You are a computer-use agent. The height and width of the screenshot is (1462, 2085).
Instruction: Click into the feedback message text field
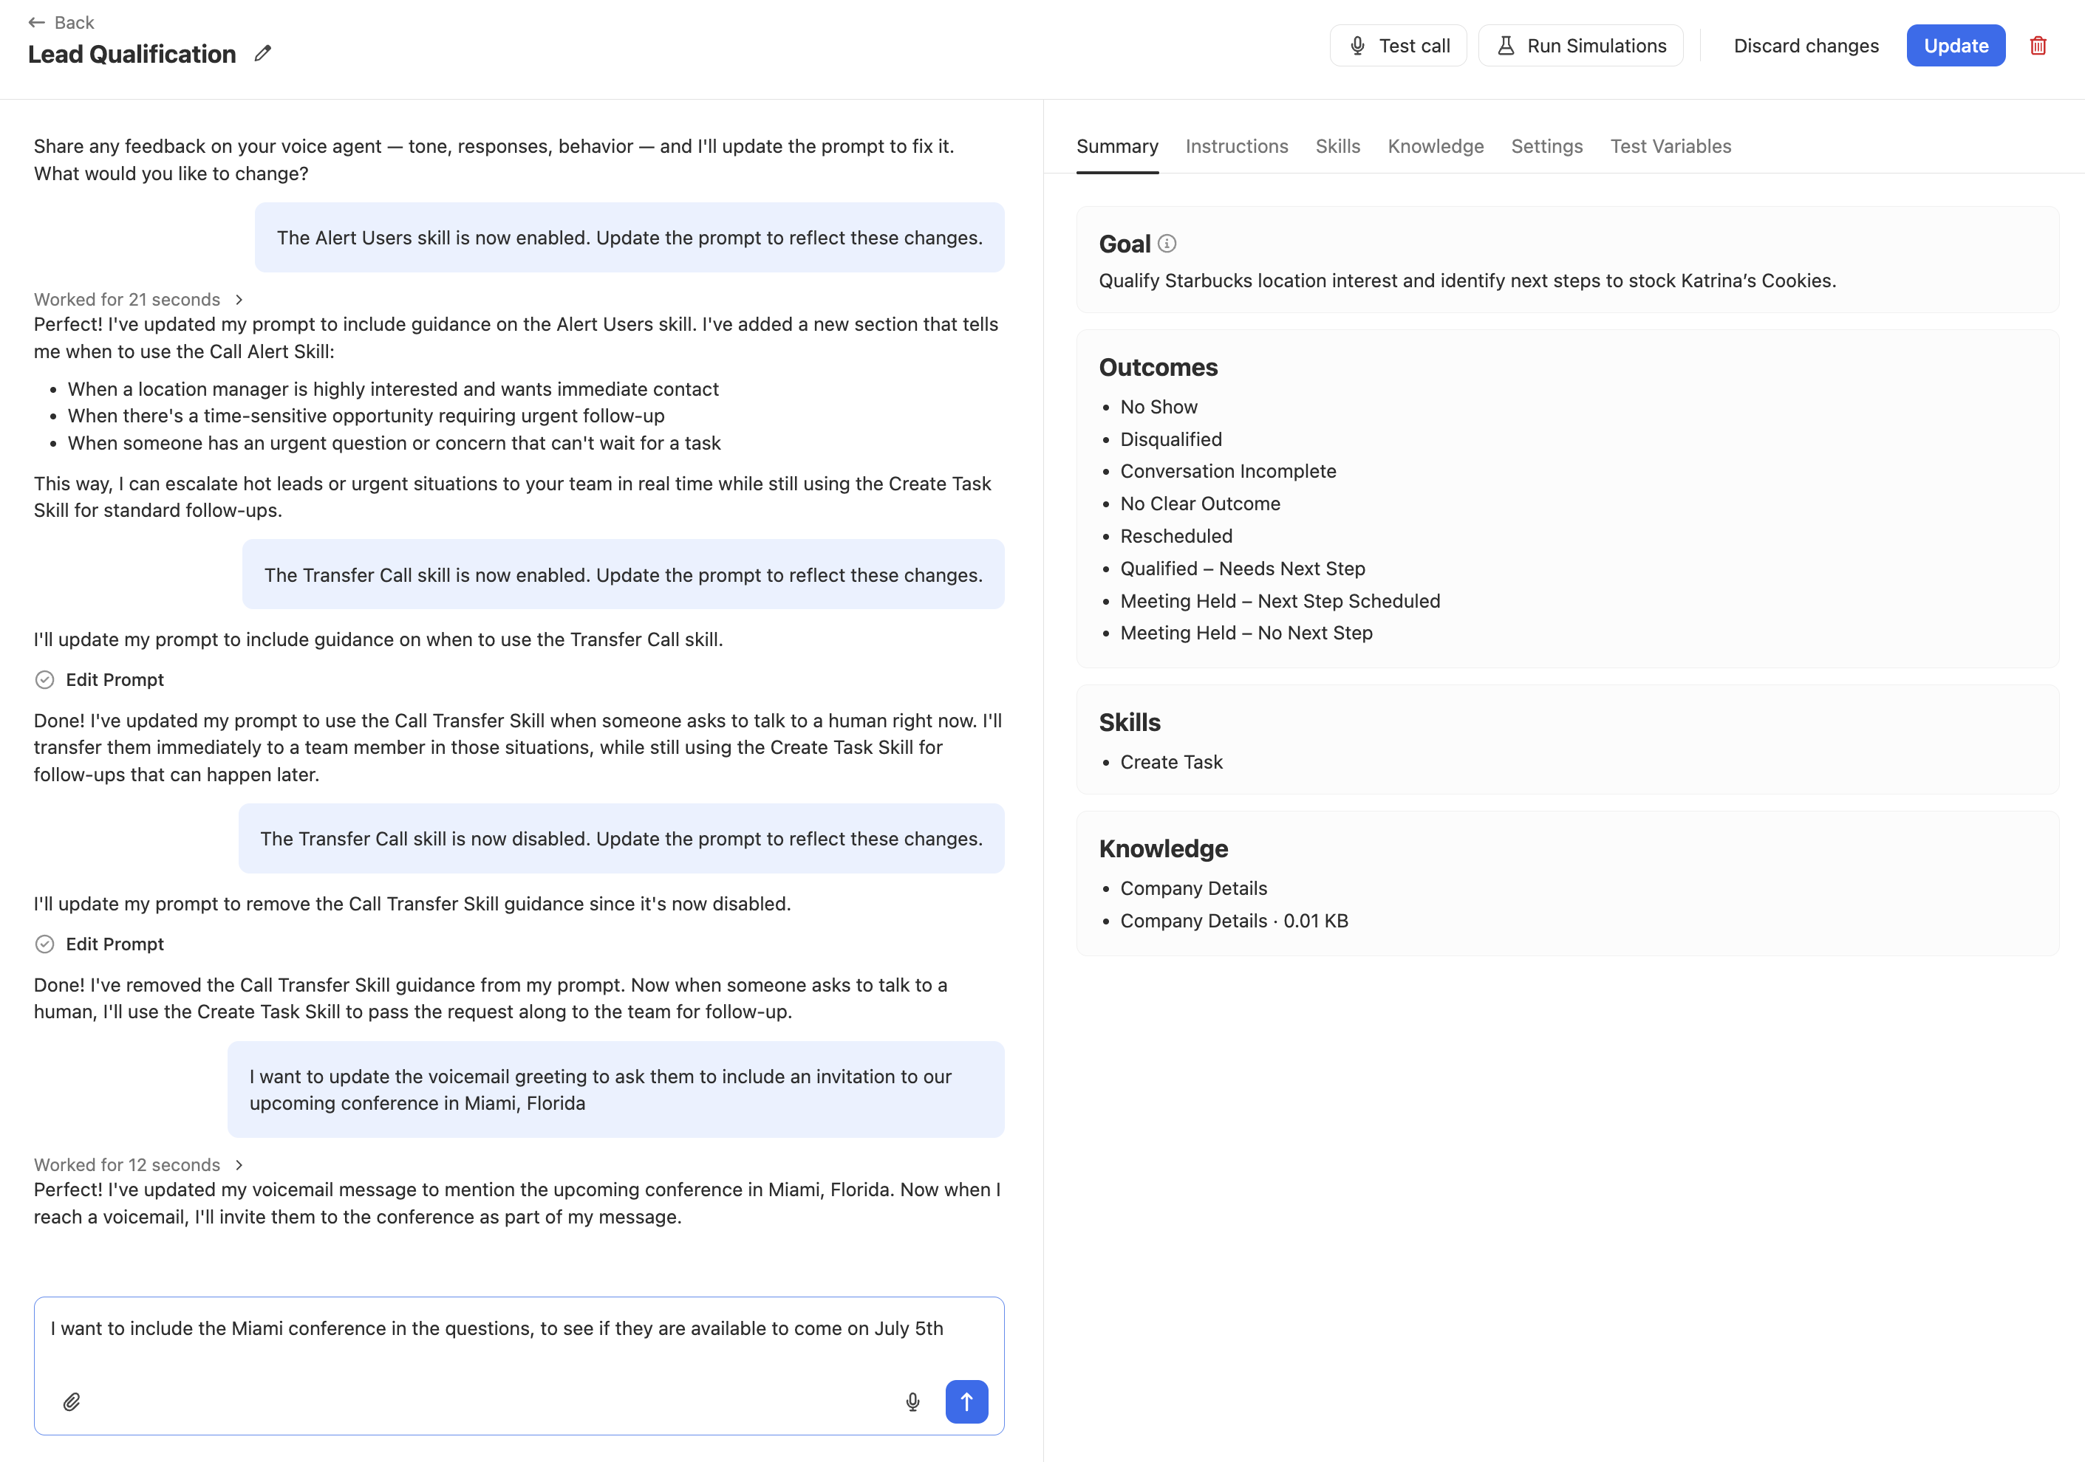pos(519,1344)
